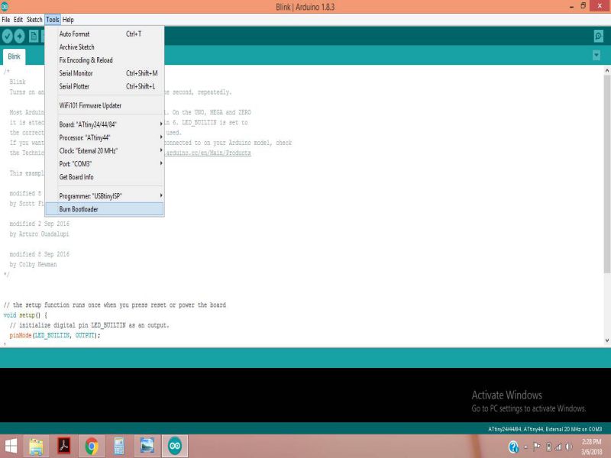Select the Blink sketch tab
This screenshot has width=611, height=458.
click(14, 56)
